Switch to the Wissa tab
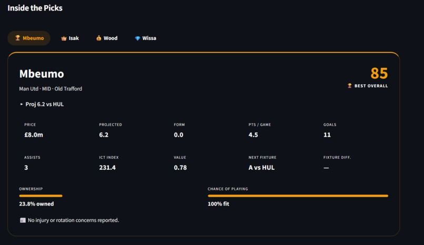 146,38
